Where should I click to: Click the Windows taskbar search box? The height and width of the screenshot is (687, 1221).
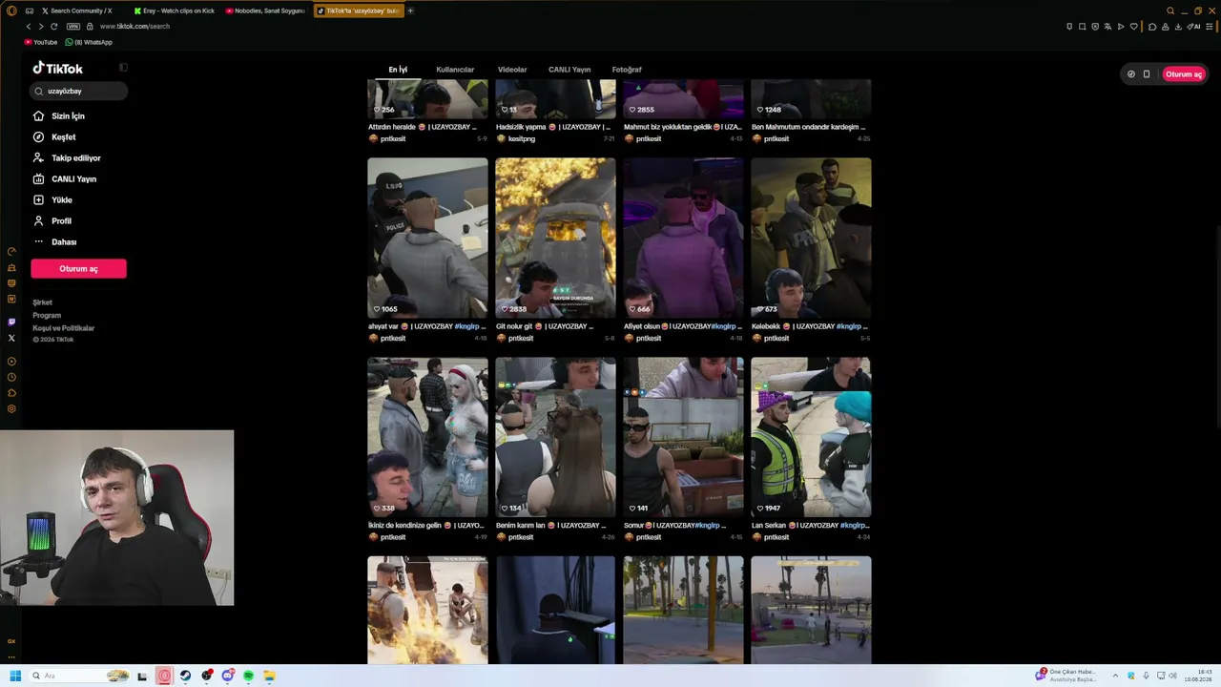[80, 676]
